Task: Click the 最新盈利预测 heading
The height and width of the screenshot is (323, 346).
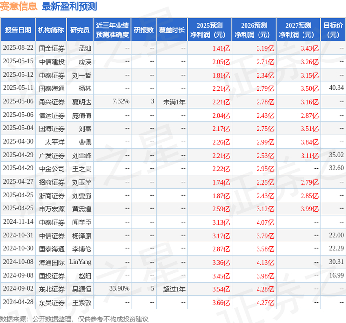Action: point(69,6)
